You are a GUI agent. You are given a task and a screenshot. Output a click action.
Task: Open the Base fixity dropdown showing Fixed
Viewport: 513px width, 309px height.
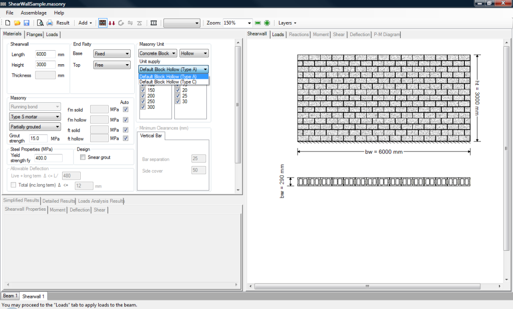click(111, 53)
